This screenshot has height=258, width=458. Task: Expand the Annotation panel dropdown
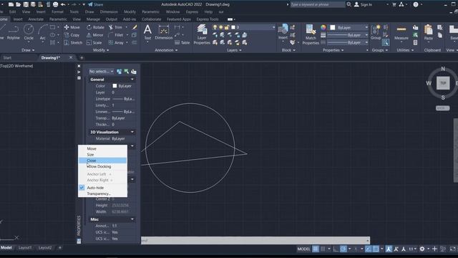[x=166, y=50]
